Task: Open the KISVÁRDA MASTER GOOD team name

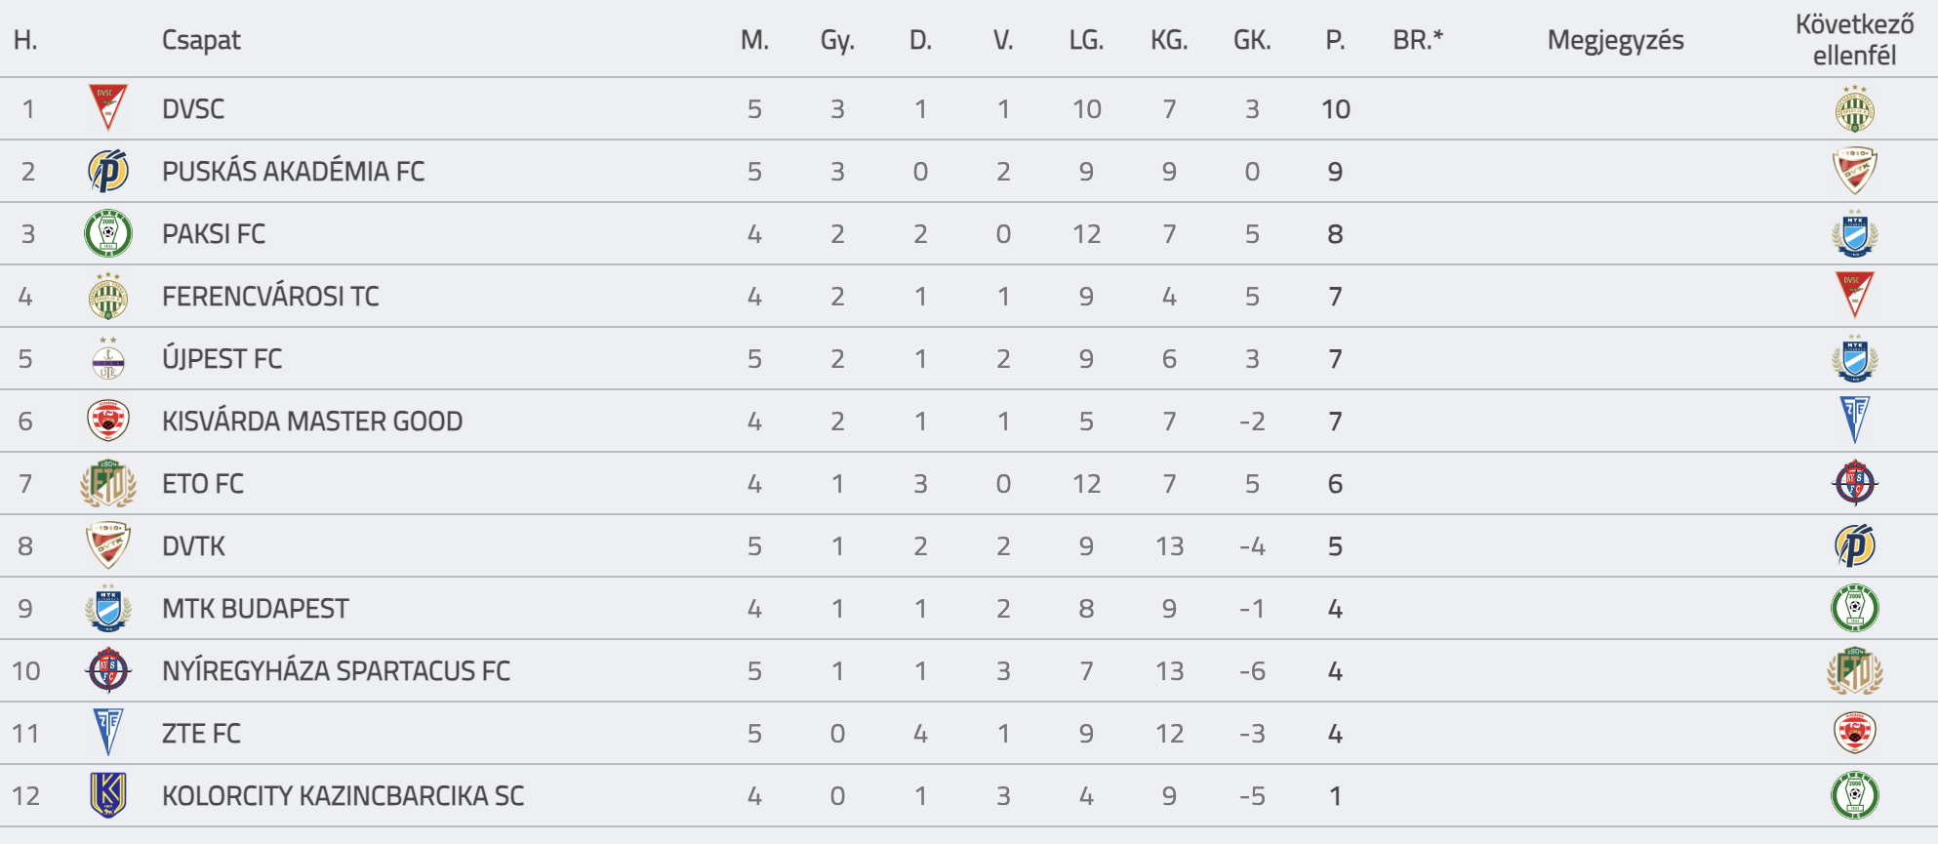Action: pos(312,422)
